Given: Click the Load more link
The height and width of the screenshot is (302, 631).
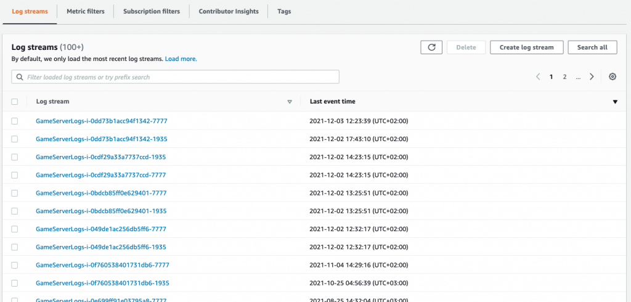Looking at the screenshot, I should pos(181,59).
